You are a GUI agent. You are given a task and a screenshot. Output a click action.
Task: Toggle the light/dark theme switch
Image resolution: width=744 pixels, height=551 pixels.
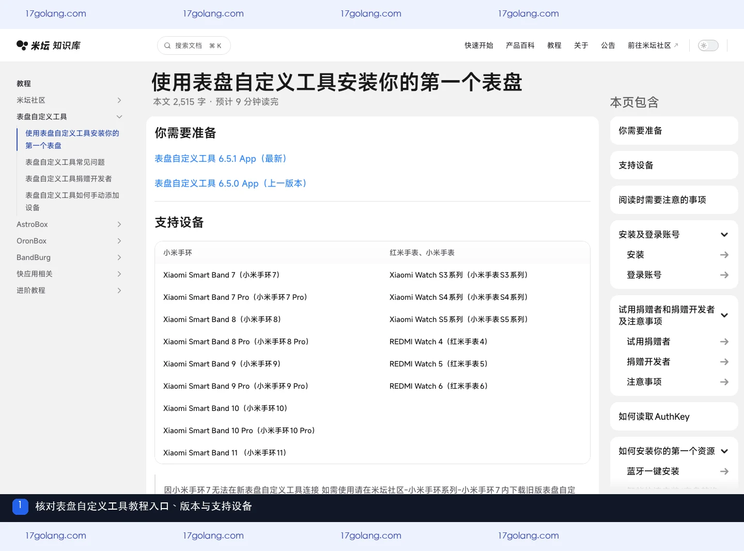(x=708, y=45)
